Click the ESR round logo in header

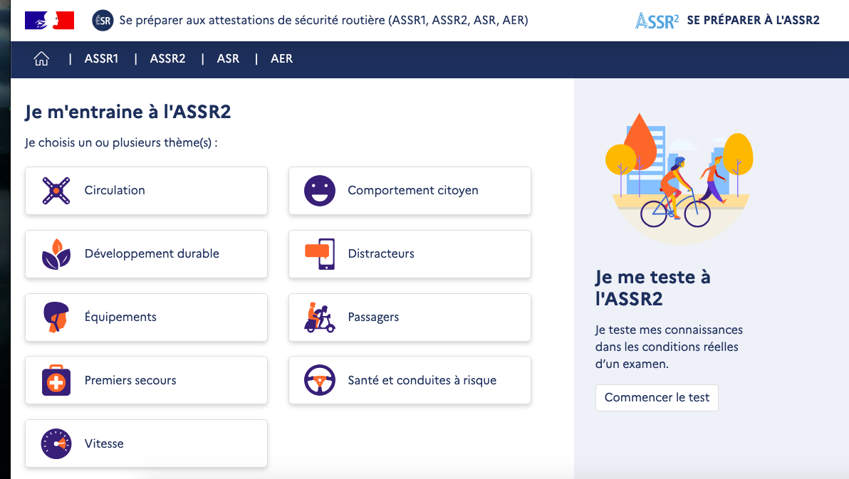tap(103, 21)
